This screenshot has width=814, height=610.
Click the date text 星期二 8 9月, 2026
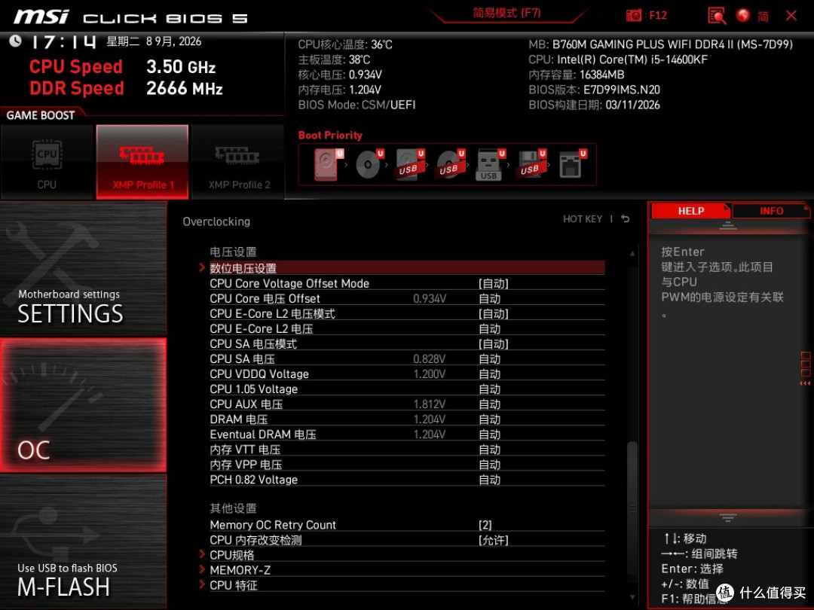coord(154,41)
